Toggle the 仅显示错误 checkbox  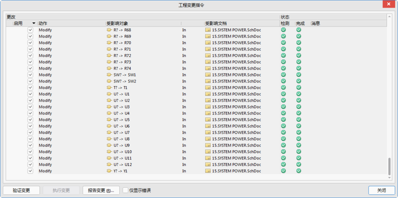click(x=126, y=190)
